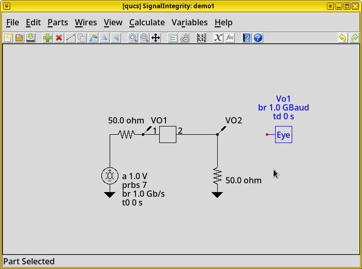Expand the Variables menu

point(189,22)
